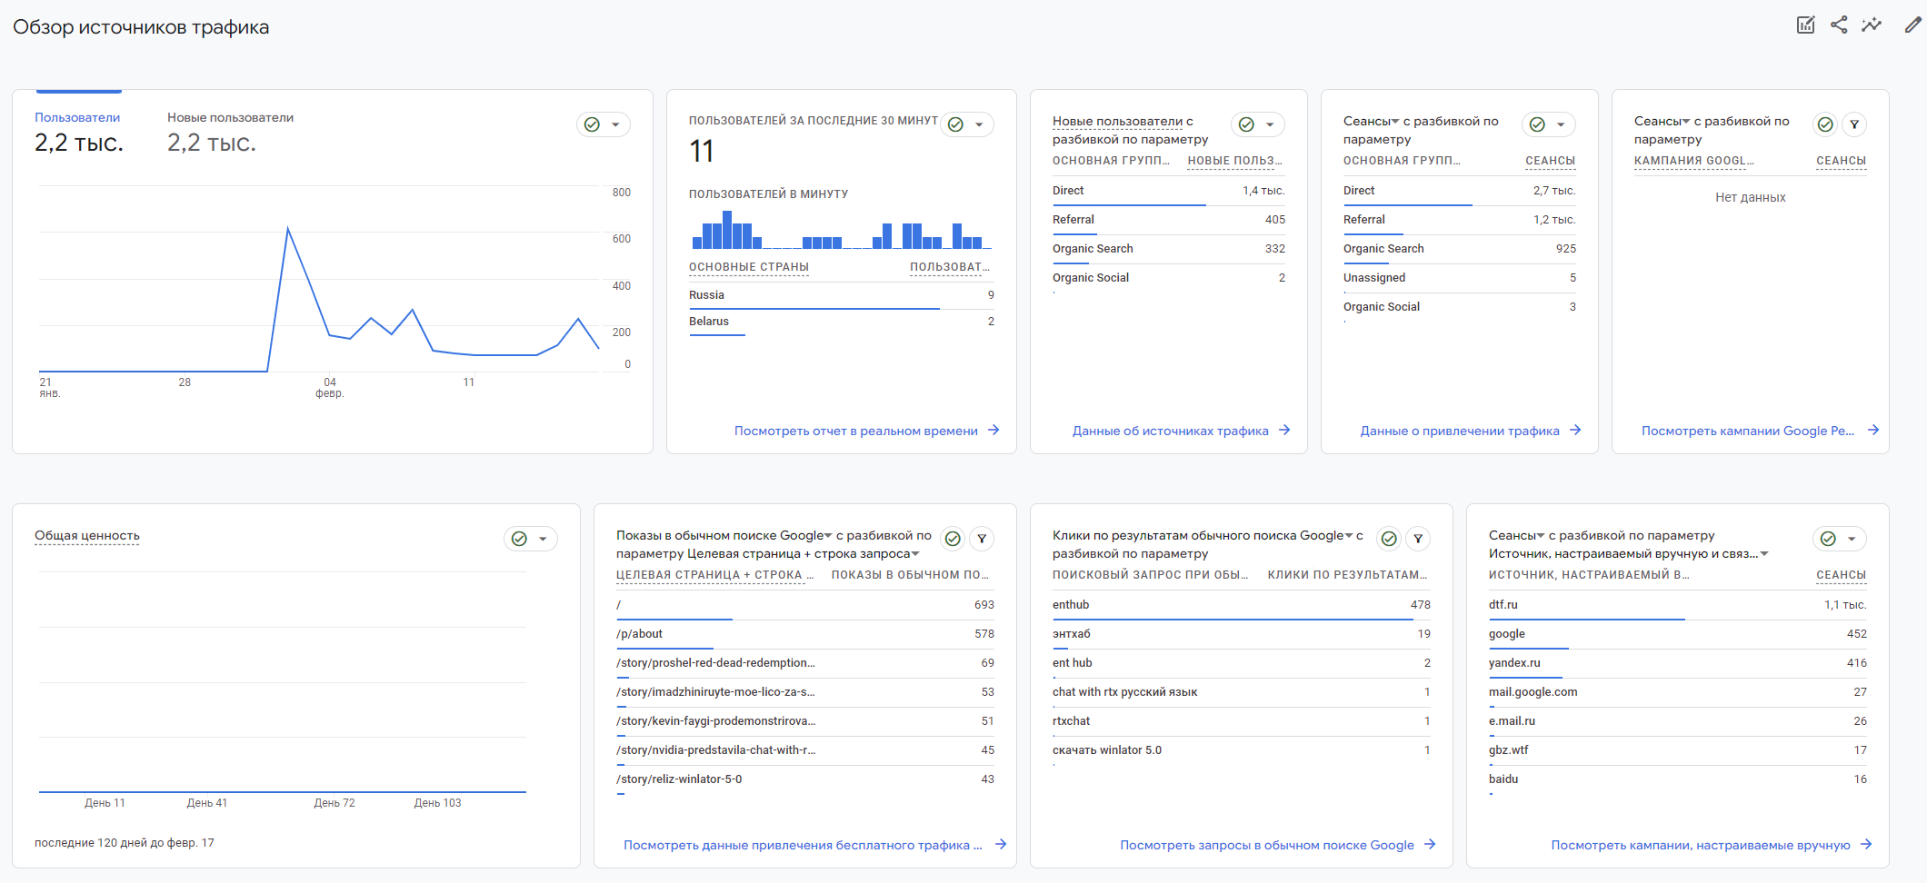Open Источник, настраиваемый вручную dimension dropdown

click(x=1629, y=553)
